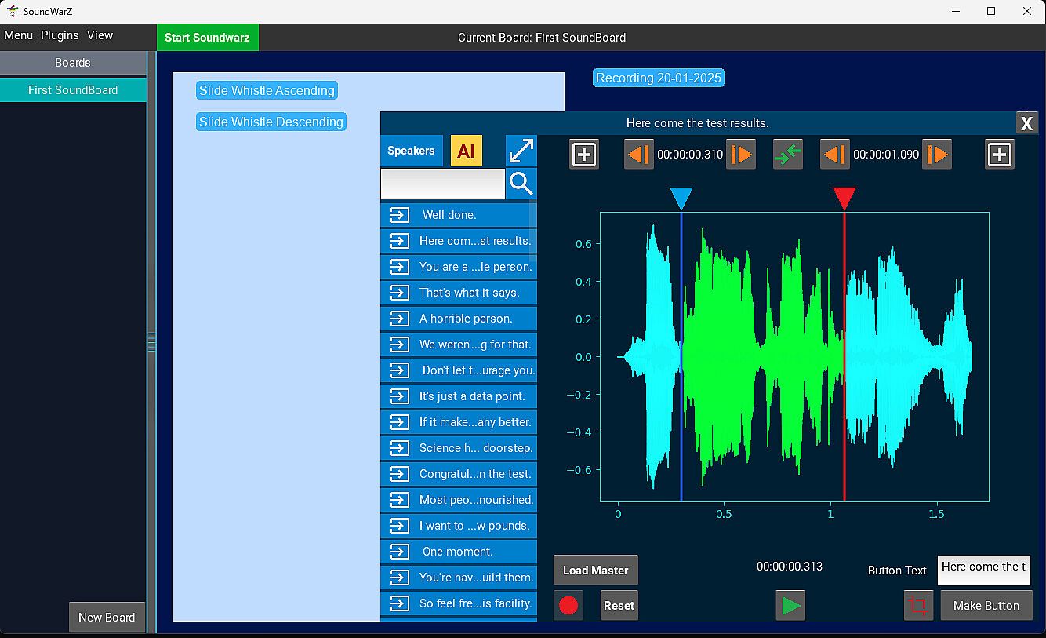Click the green play button

click(x=790, y=606)
